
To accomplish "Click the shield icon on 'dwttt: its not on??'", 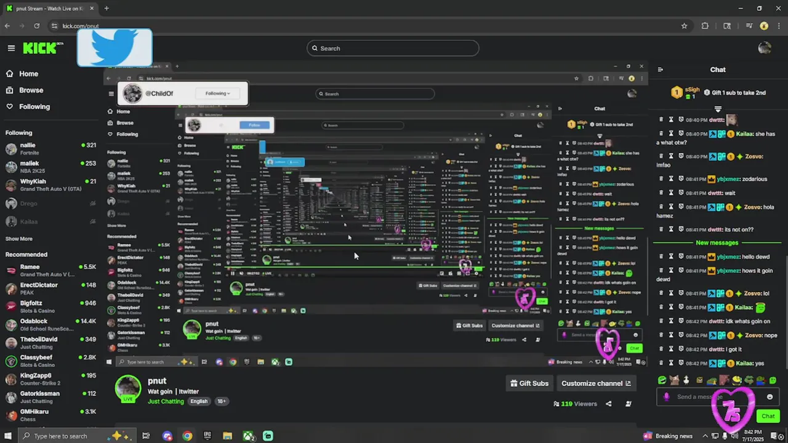I will point(681,229).
